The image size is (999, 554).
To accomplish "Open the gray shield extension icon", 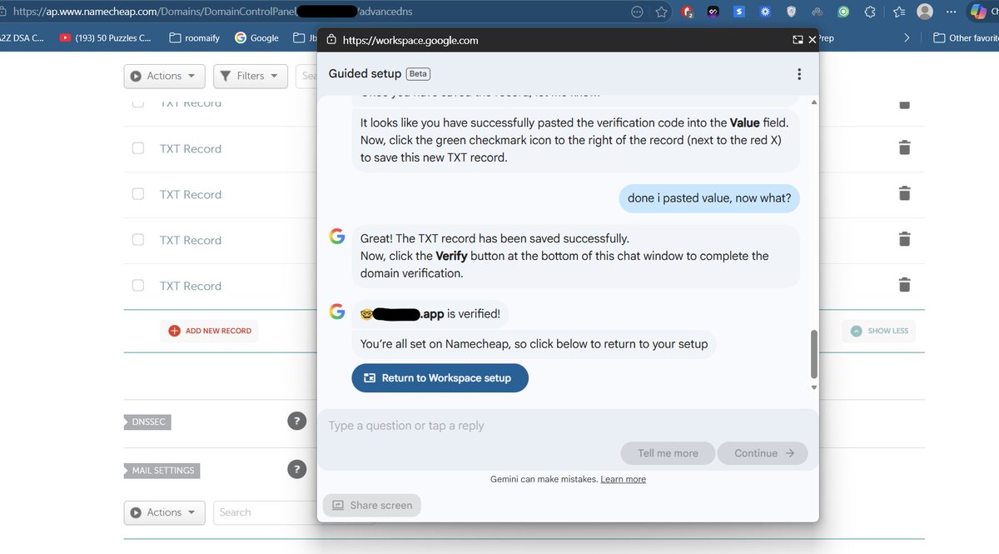I will [791, 12].
